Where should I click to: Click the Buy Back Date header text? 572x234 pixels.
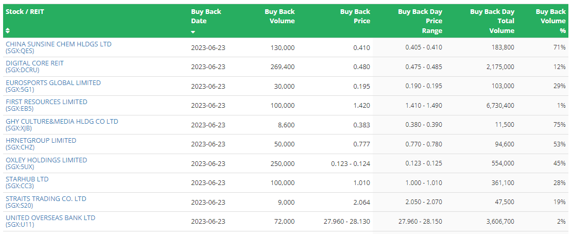click(206, 16)
